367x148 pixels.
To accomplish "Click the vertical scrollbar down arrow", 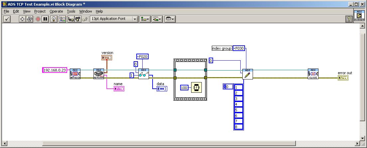I will [x=362, y=138].
